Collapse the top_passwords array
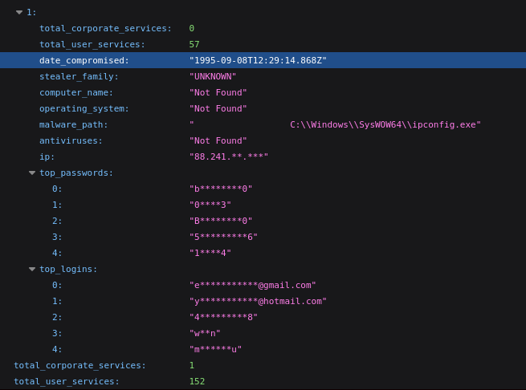This screenshot has height=390, width=526. pyautogui.click(x=32, y=173)
